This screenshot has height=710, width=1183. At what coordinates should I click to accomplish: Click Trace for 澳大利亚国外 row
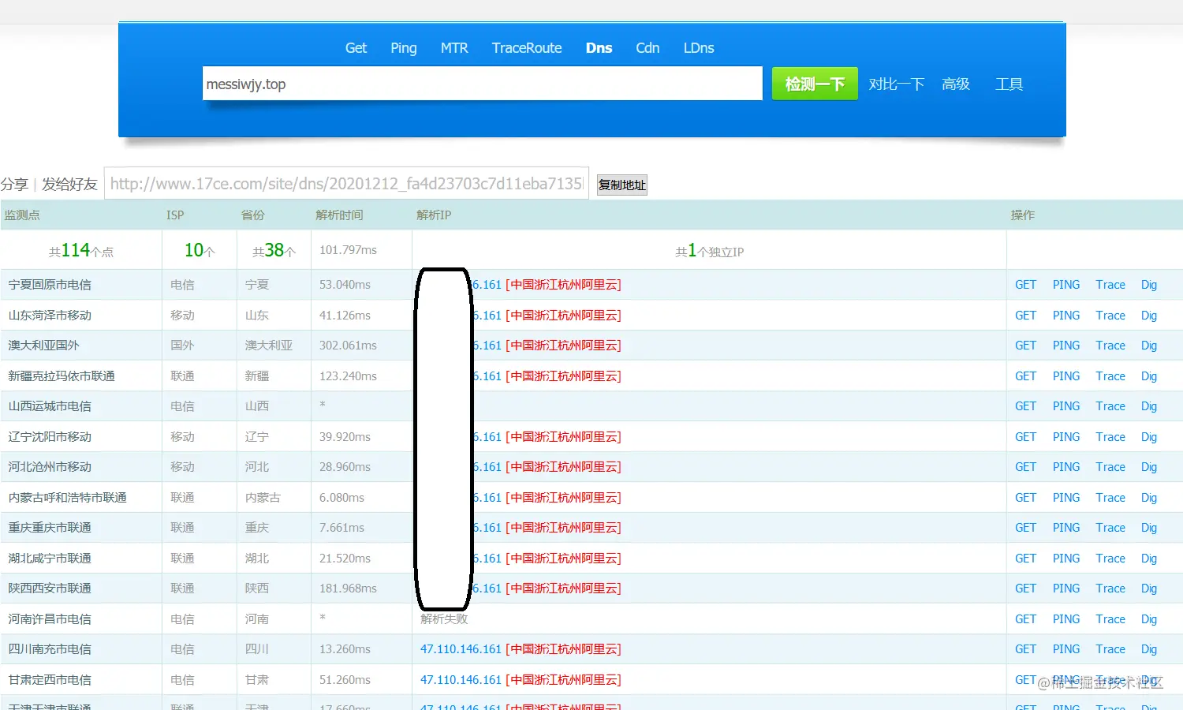tap(1110, 346)
